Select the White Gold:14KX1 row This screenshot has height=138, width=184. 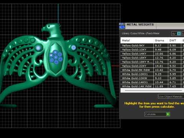(152, 82)
